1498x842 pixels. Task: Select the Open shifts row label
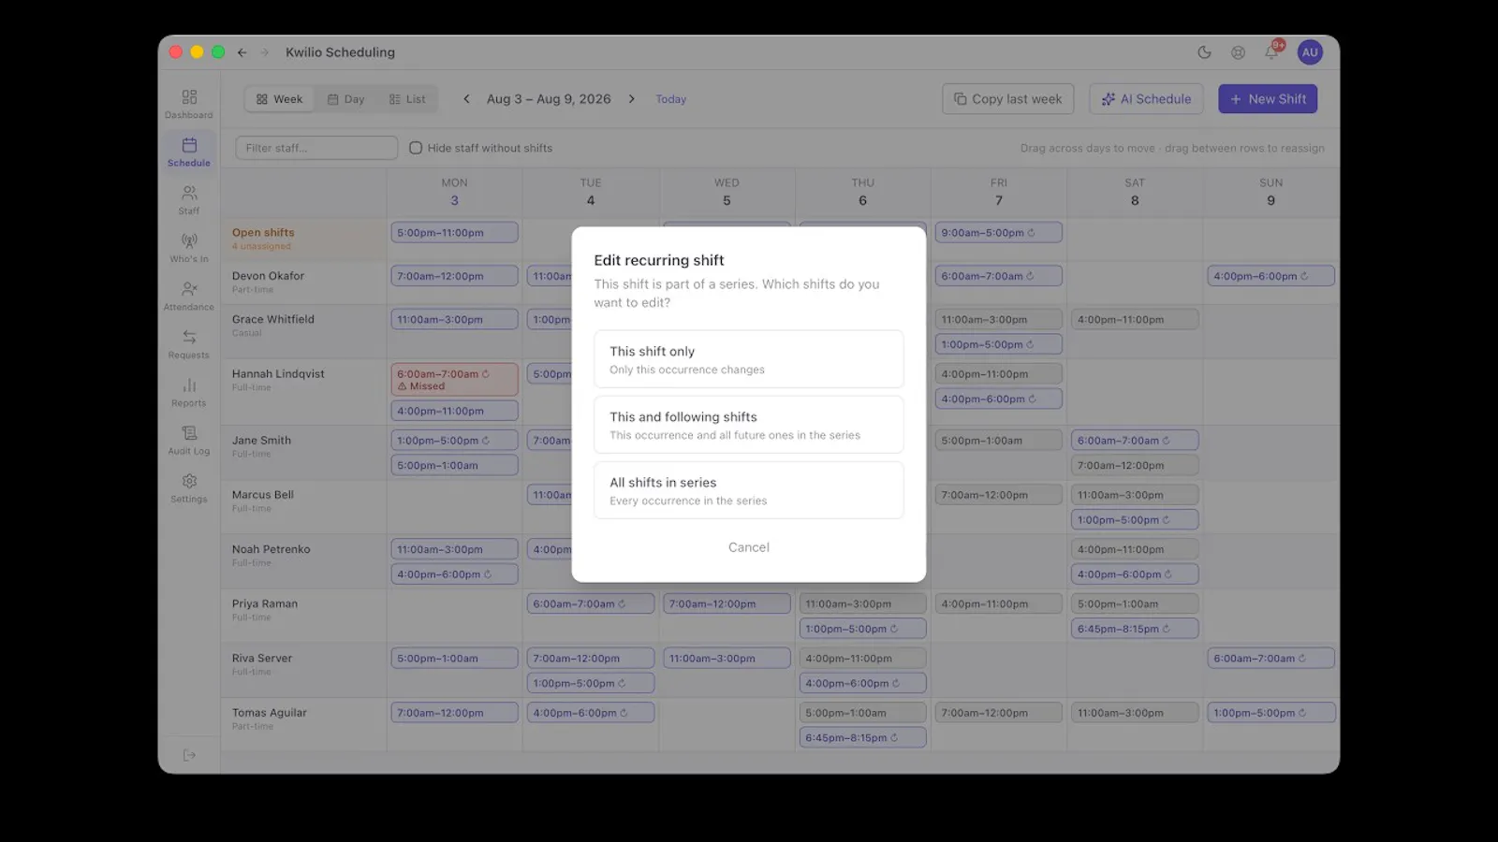point(263,233)
